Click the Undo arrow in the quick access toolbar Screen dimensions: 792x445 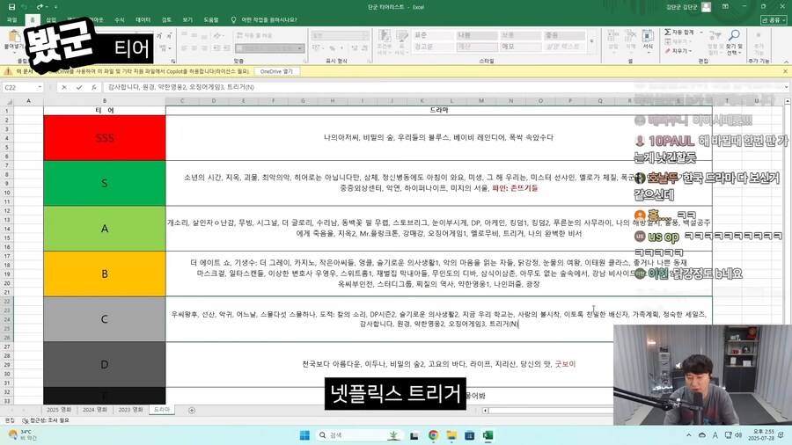[25, 7]
